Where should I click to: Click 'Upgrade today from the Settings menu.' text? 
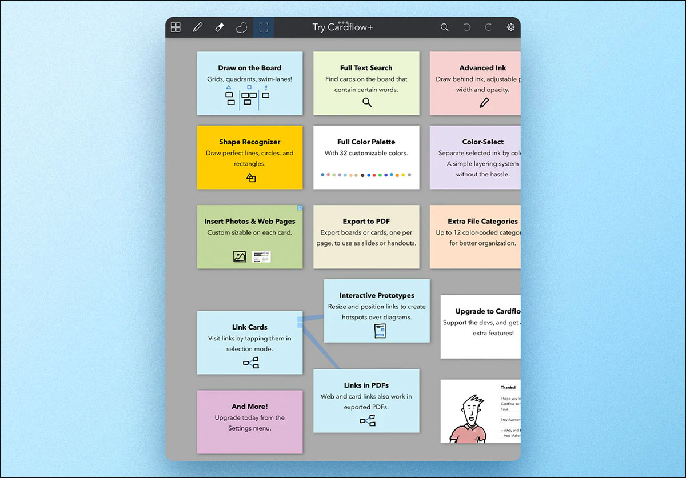pos(250,423)
